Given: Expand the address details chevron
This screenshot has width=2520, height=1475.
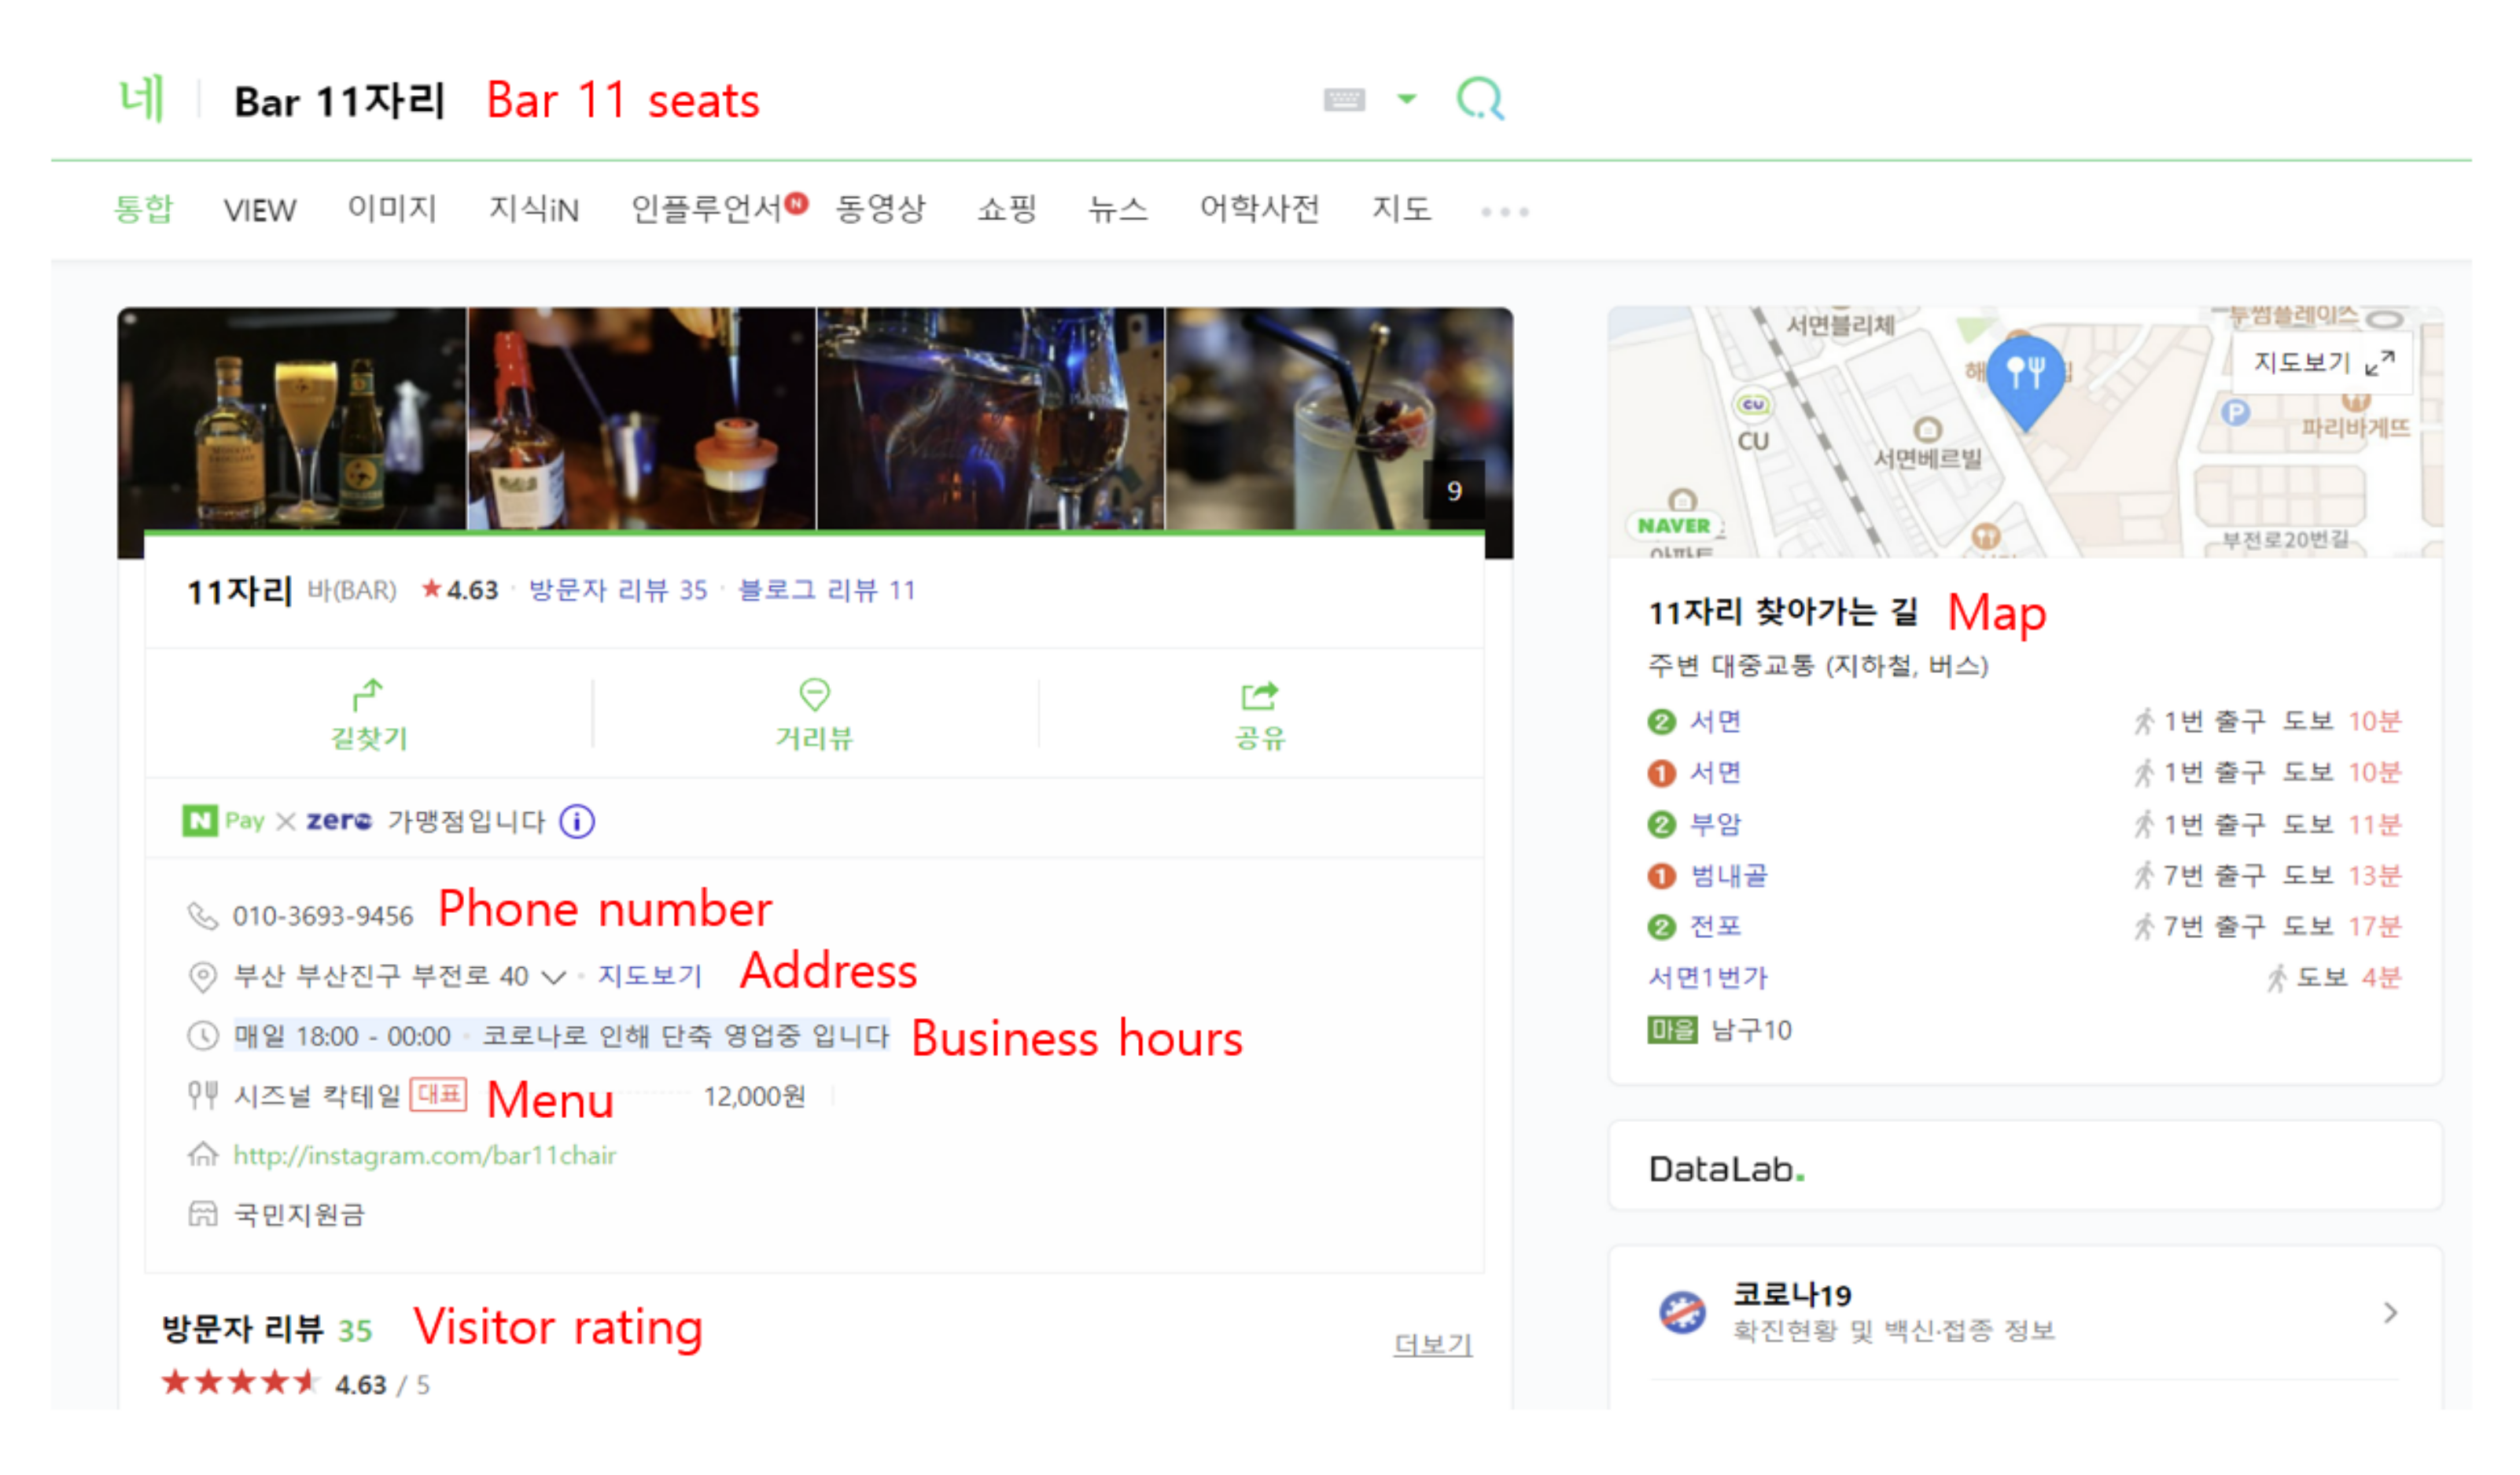Looking at the screenshot, I should [x=553, y=978].
